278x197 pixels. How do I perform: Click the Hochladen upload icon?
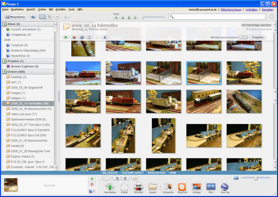coord(110,187)
